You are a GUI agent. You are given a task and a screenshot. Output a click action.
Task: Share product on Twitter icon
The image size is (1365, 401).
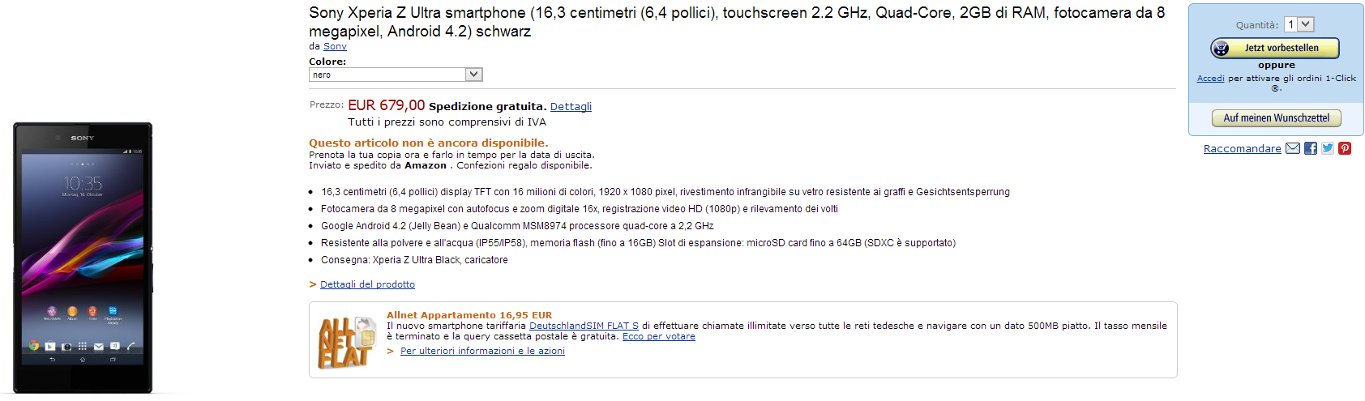(1328, 148)
